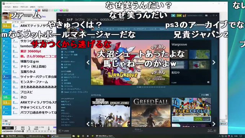Screen dimensions: 245x138
Task: Select the comment row 'ネロ'
Action: tap(29, 97)
